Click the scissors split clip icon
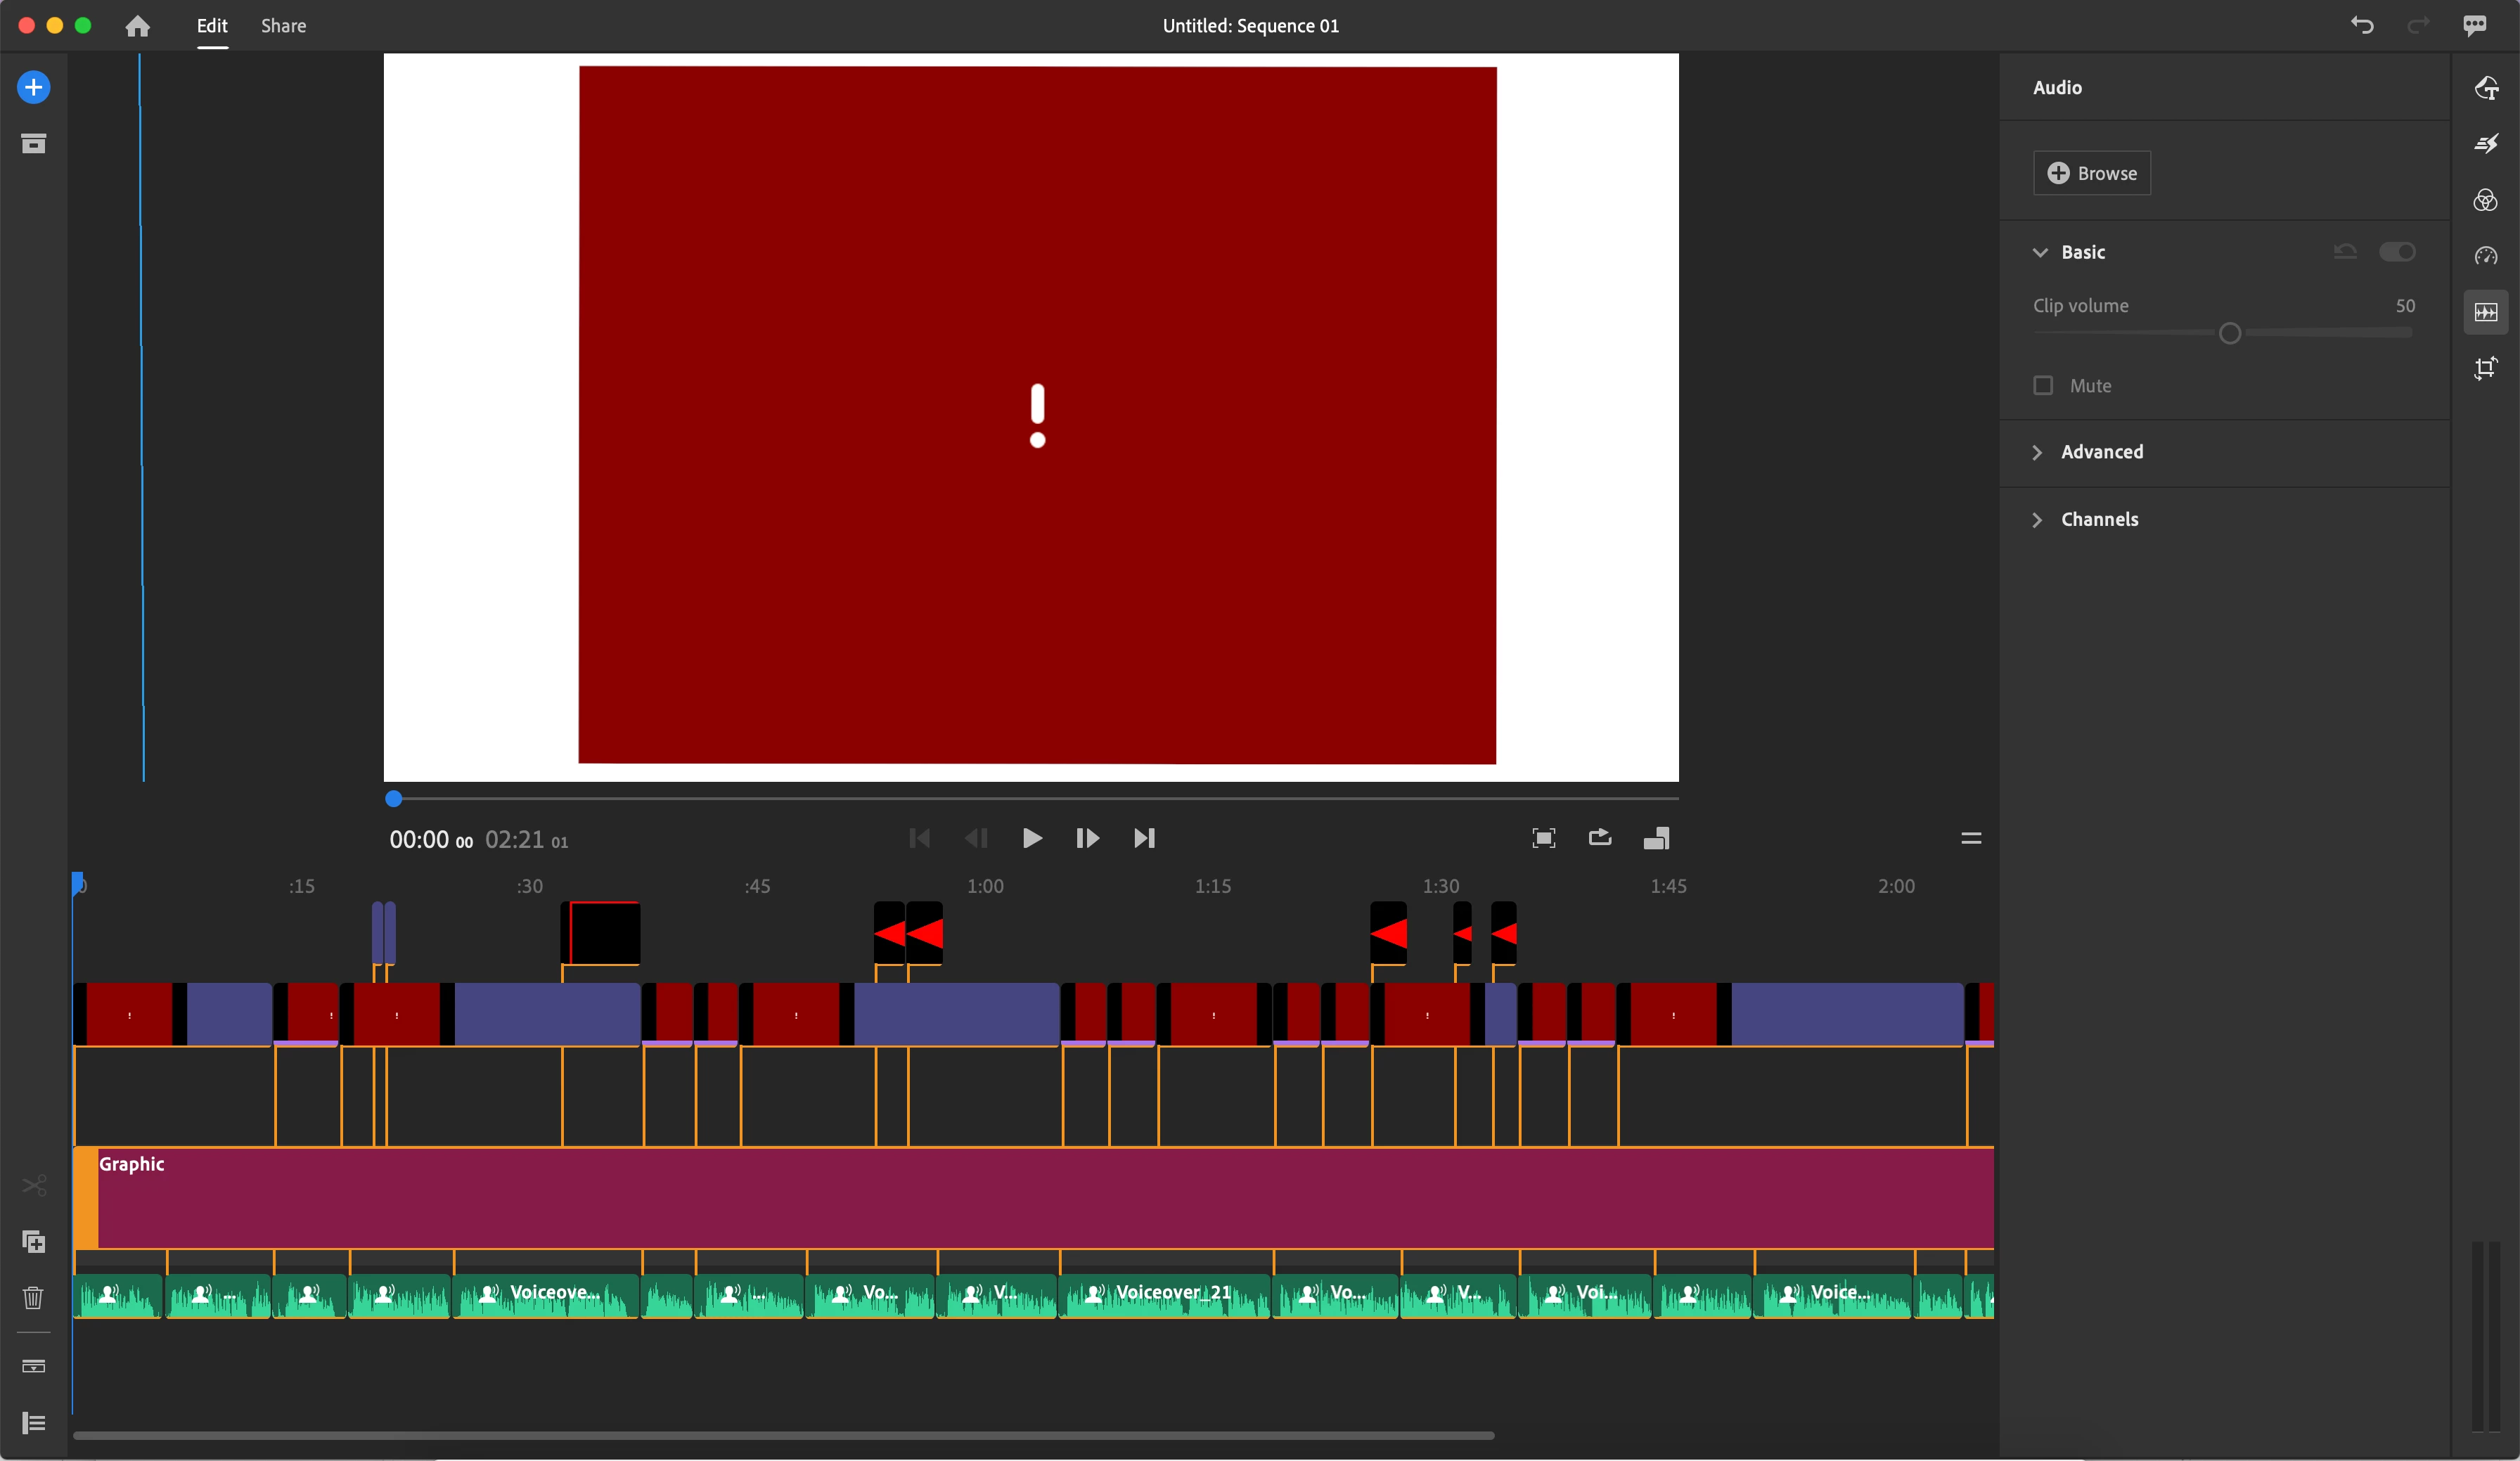 click(33, 1186)
